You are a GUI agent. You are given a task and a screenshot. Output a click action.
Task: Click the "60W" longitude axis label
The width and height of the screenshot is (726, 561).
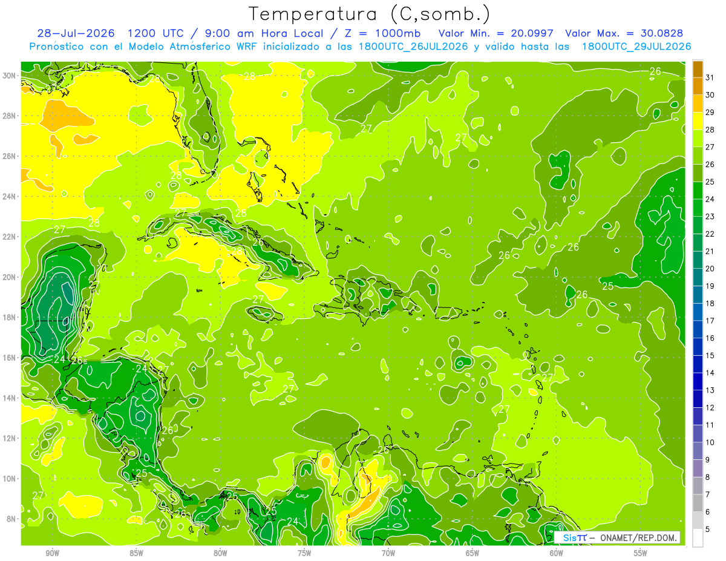click(557, 553)
